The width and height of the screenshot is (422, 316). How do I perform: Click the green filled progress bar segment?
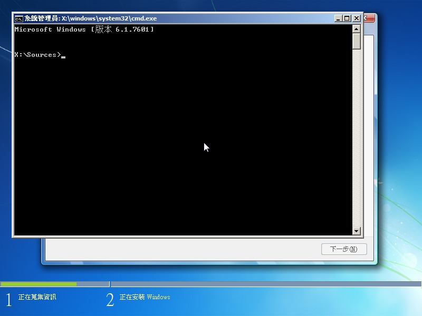(38, 284)
